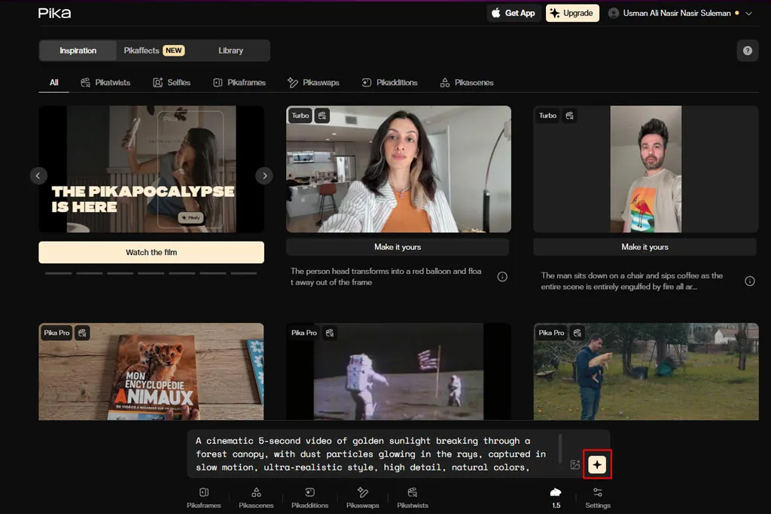Click Pikatwists icon on man-with-cat card
Viewport: 771px width, 514px height.
click(x=577, y=333)
